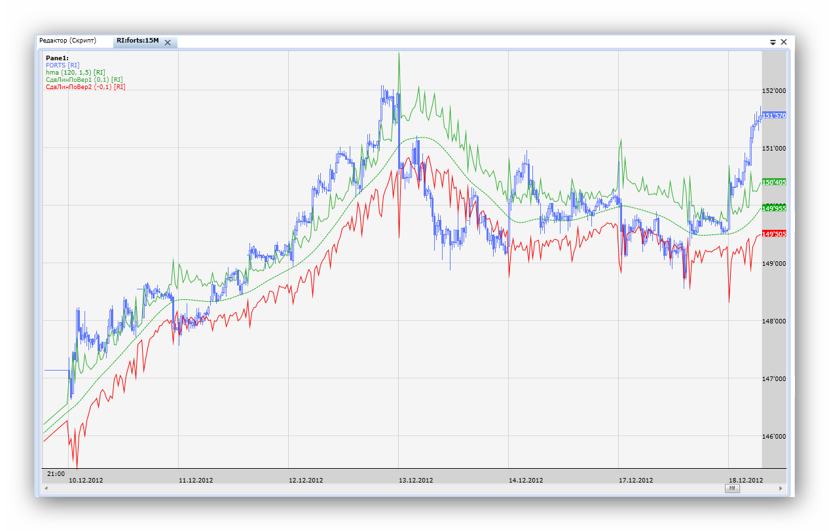The width and height of the screenshot is (829, 531).
Task: Click the 10.12.2012 date label
Action: [86, 480]
